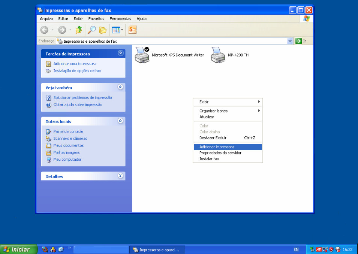
Task: Click the green Ir go button
Action: pyautogui.click(x=299, y=41)
